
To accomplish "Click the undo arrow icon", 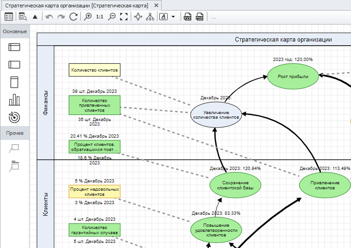I will click(x=49, y=17).
